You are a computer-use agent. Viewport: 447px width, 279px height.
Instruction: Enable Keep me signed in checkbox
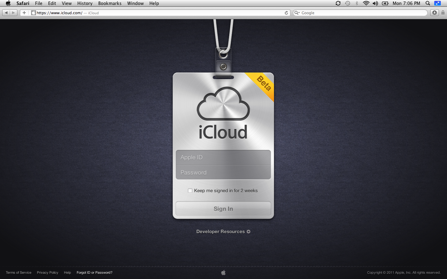190,191
